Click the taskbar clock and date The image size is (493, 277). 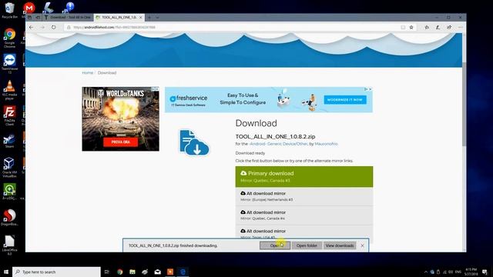click(x=471, y=272)
